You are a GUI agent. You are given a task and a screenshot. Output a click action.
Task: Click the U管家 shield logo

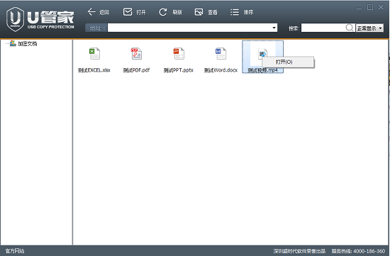[x=15, y=19]
